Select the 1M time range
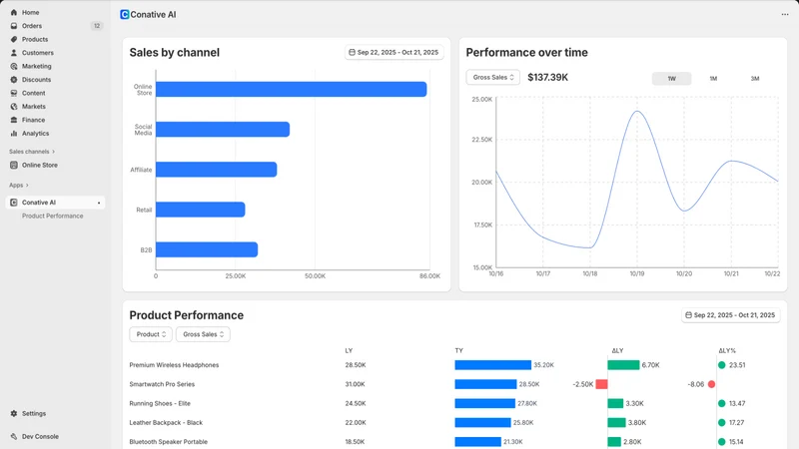The image size is (799, 449). tap(713, 79)
